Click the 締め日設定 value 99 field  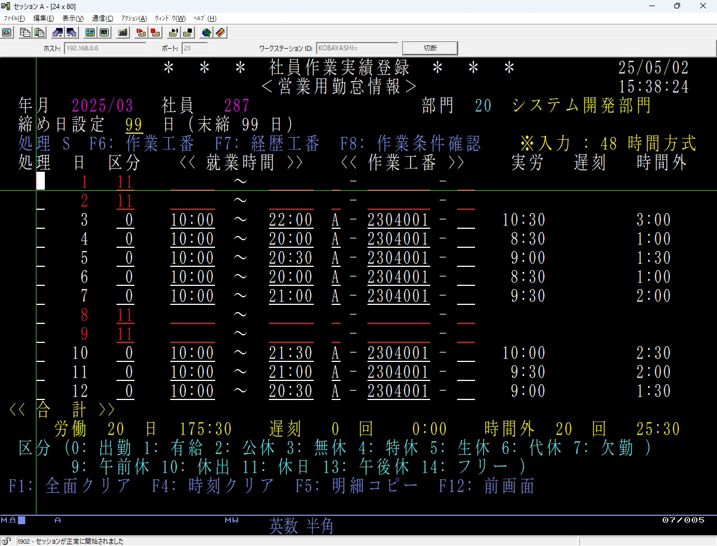click(133, 124)
